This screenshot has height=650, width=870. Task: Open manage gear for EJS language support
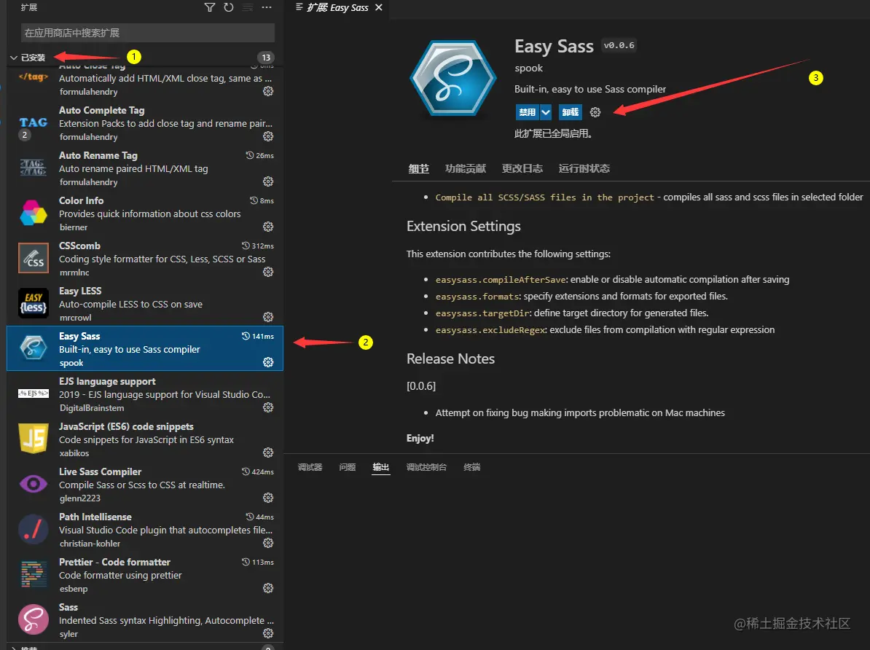pyautogui.click(x=268, y=407)
